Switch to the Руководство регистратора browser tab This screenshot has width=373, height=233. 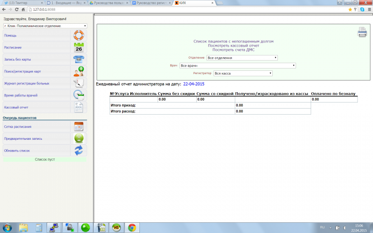pyautogui.click(x=152, y=3)
